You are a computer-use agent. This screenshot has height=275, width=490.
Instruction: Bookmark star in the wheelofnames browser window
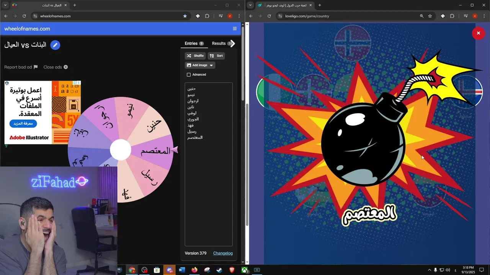185,16
